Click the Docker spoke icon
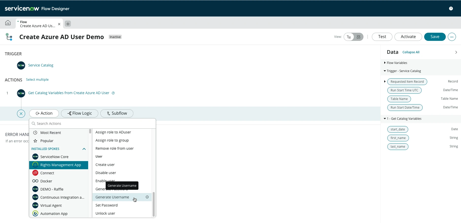 coord(35,181)
